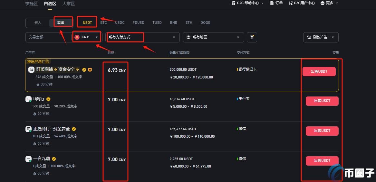Click 出售USDT for 正通商行
376x182 pixels.
[x=322, y=131]
